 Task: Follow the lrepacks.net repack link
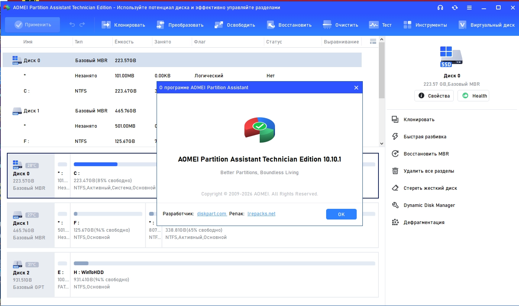261,214
